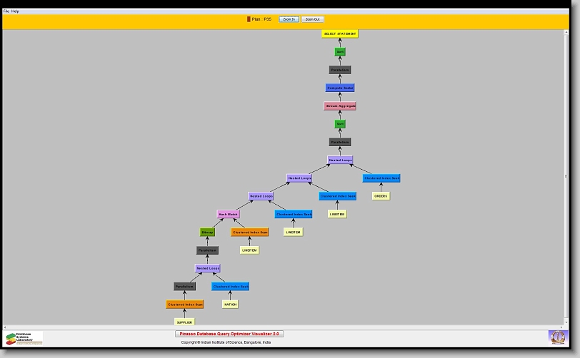Screen dimensions: 580x358
Task: Click the Hash Match operator node
Action: [x=229, y=214]
